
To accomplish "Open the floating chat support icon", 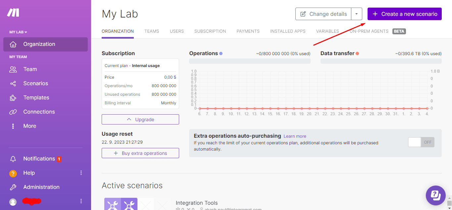I will tap(435, 195).
